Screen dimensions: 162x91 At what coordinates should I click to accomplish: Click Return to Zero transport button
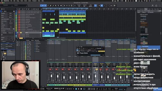pos(73,89)
